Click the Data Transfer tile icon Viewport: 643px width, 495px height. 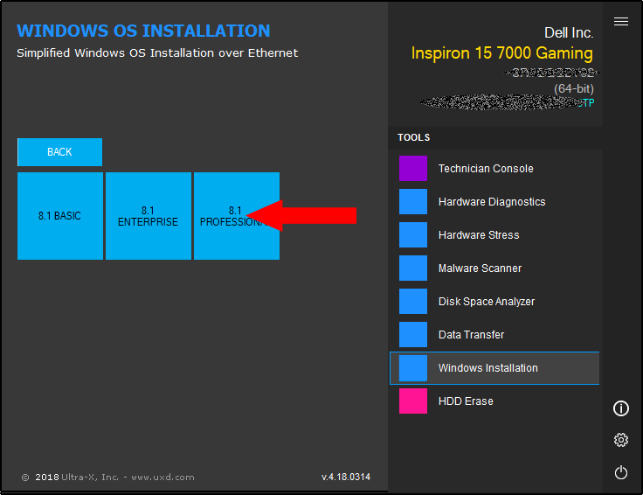413,335
